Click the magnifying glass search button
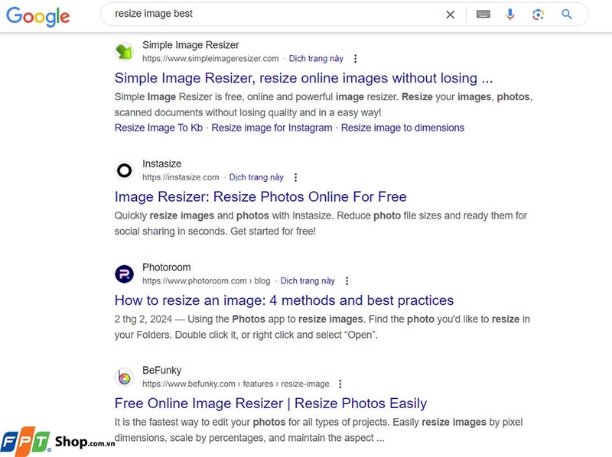The image size is (612, 457). (567, 15)
